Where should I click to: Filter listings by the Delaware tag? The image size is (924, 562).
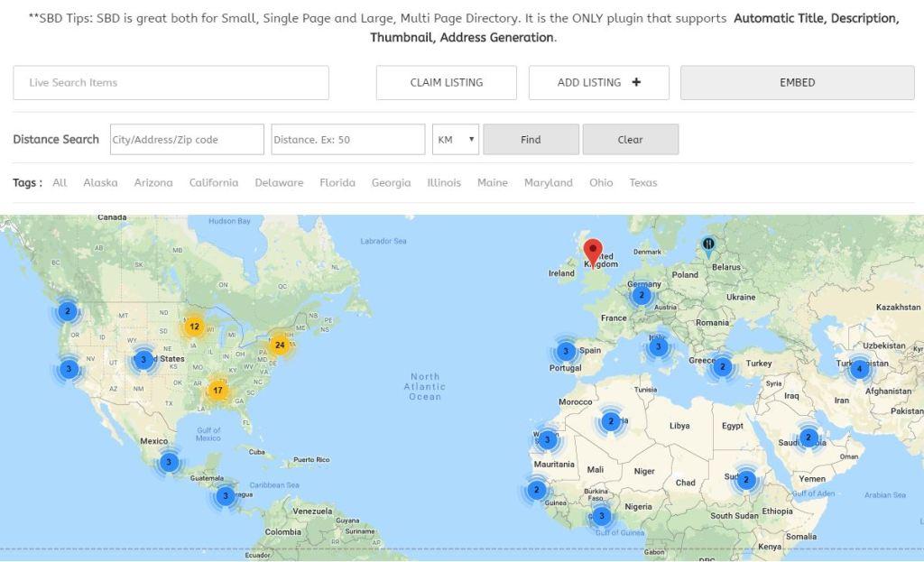click(x=280, y=182)
